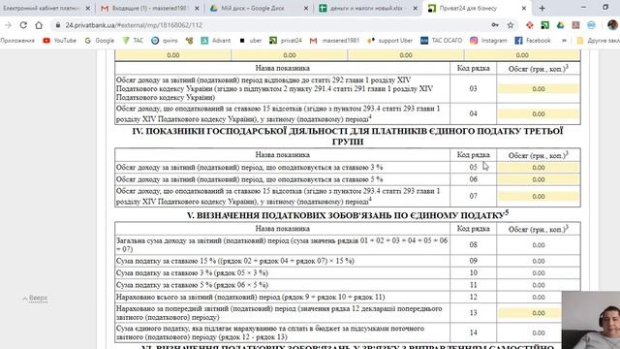Bookmark this page with the star icon

click(511, 25)
